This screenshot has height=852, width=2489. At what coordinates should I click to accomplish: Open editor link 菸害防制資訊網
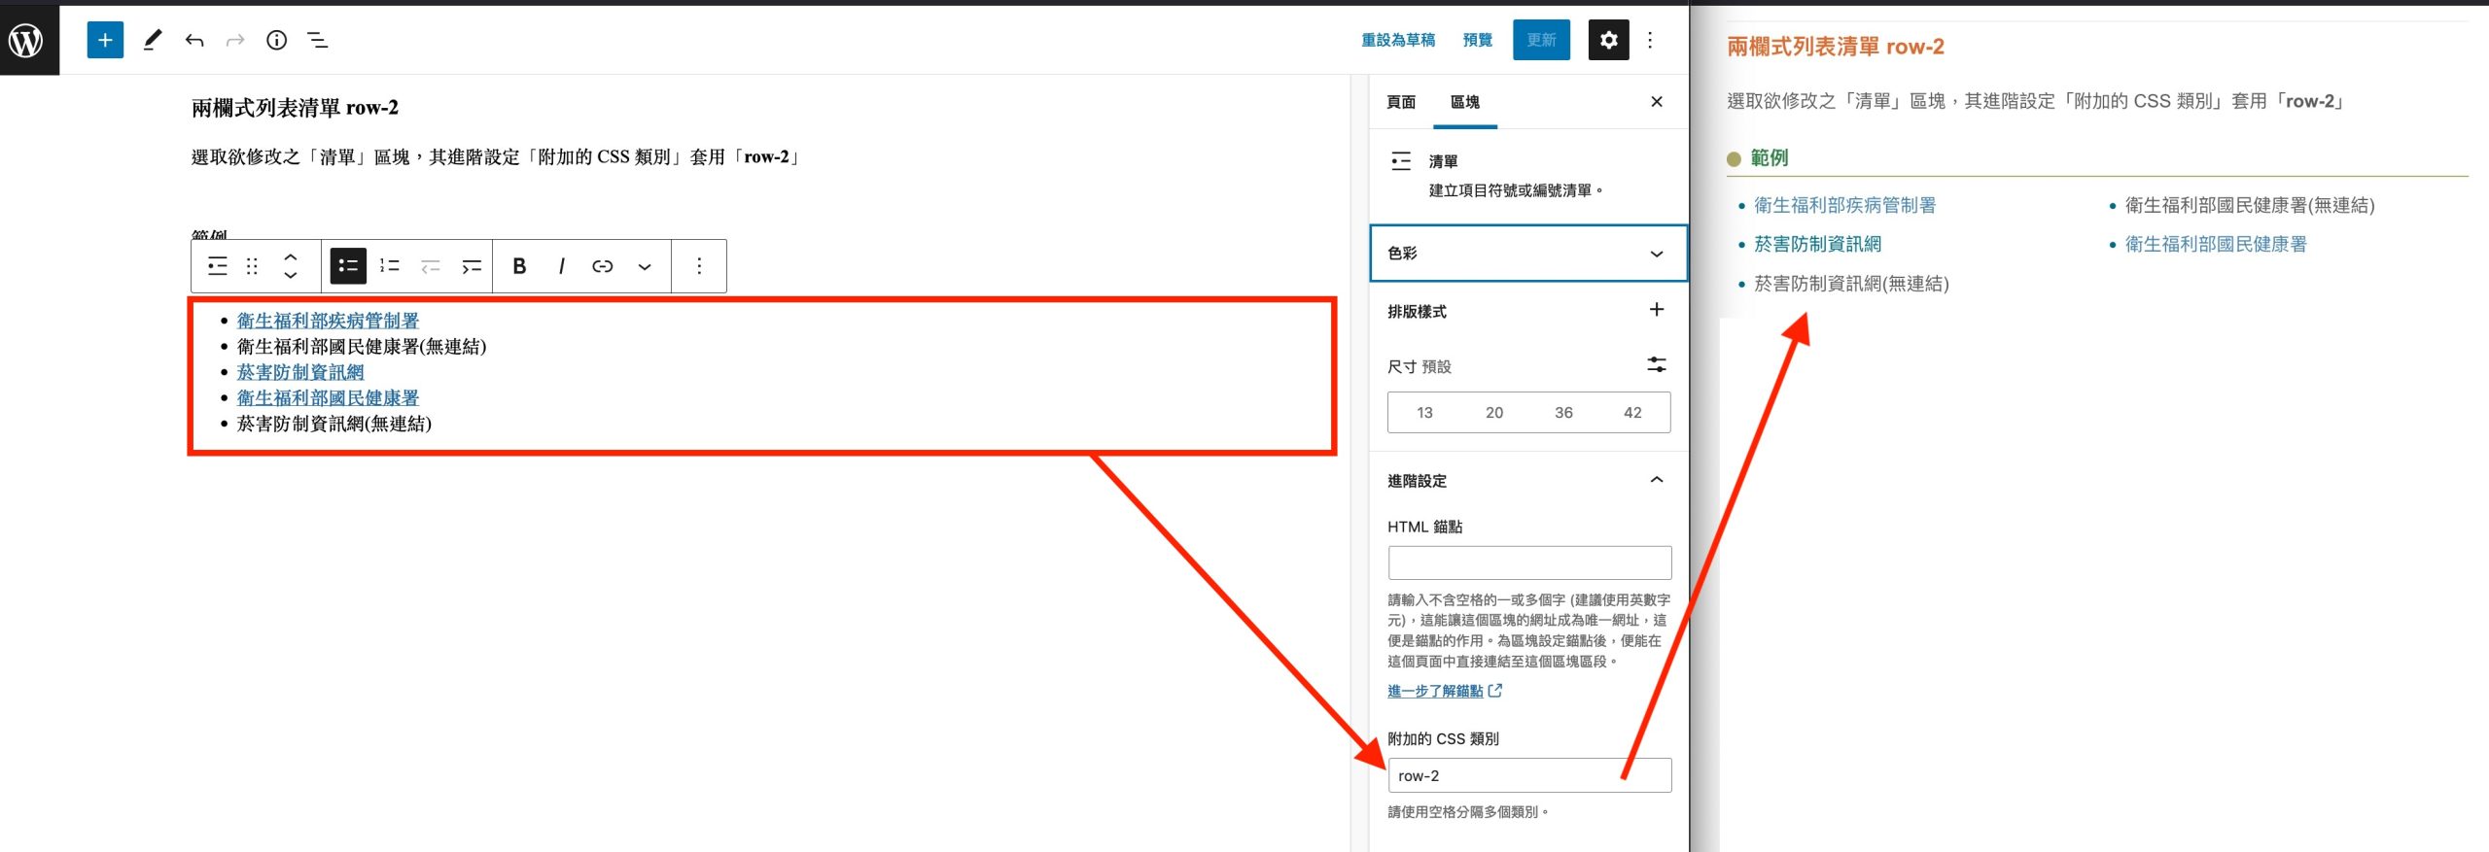[x=300, y=372]
